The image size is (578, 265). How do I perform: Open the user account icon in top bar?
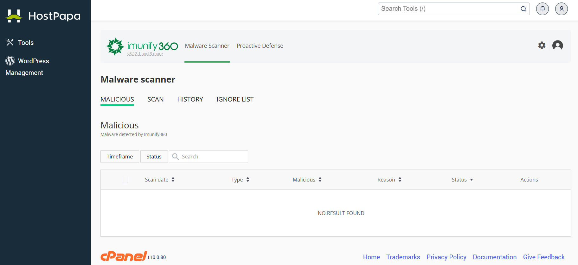coord(562,9)
